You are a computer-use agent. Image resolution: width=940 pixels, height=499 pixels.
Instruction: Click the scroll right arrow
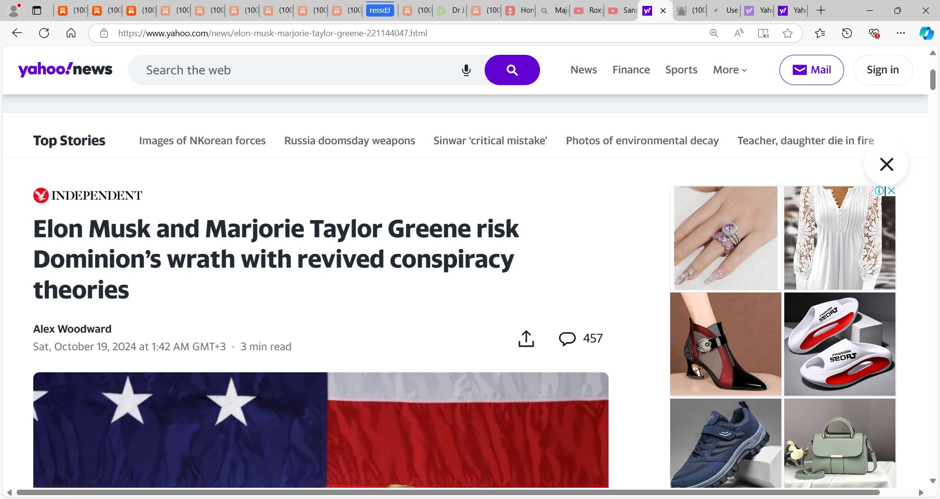[x=921, y=492]
